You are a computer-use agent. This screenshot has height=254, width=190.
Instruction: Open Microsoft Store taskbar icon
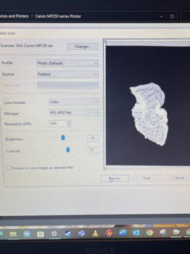point(41,234)
